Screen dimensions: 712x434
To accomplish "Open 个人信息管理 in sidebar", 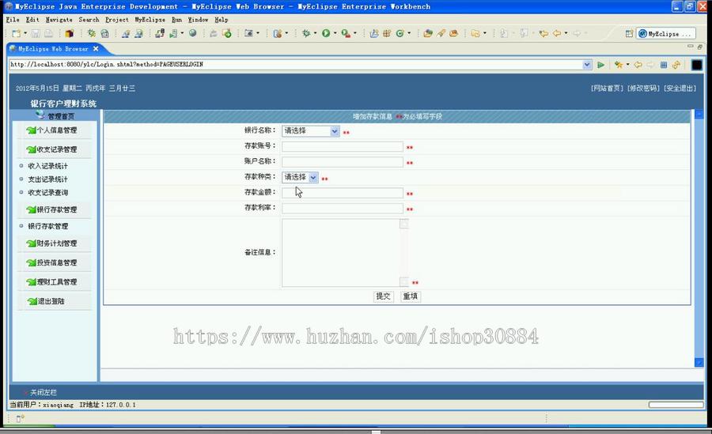I will 57,130.
